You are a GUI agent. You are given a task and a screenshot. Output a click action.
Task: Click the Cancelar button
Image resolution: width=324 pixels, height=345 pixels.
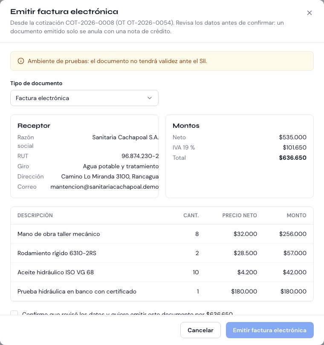click(x=200, y=330)
